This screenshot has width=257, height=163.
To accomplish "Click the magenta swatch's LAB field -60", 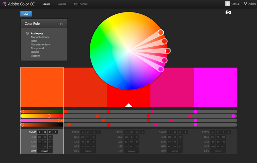I will [223, 142].
